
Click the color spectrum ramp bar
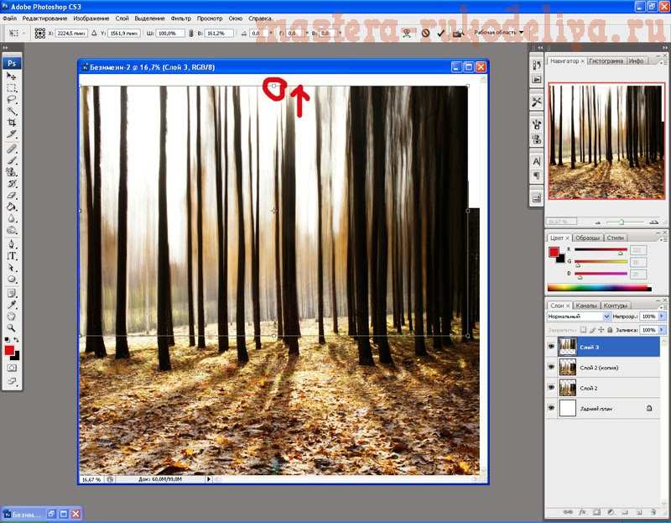point(599,288)
